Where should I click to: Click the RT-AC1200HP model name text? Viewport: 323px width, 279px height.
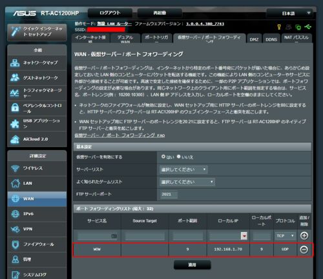click(60, 14)
